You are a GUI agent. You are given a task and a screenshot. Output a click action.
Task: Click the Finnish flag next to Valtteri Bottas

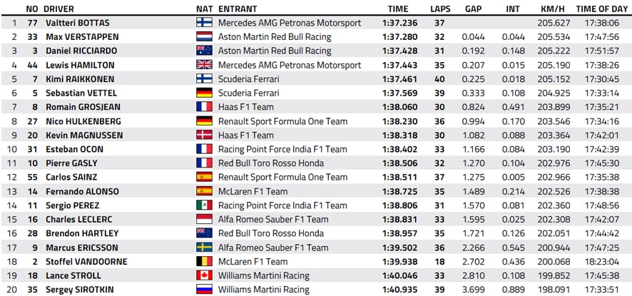pyautogui.click(x=204, y=23)
